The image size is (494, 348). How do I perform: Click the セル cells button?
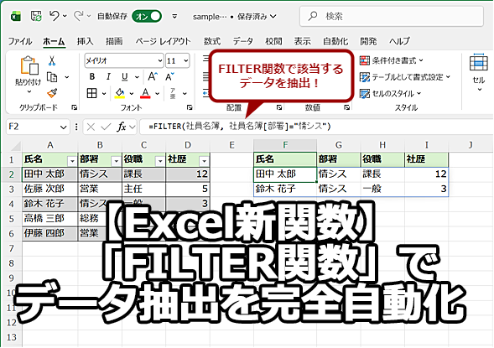tap(479, 72)
